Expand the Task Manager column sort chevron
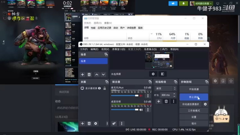This screenshot has width=240, height=135. tap(151, 34)
